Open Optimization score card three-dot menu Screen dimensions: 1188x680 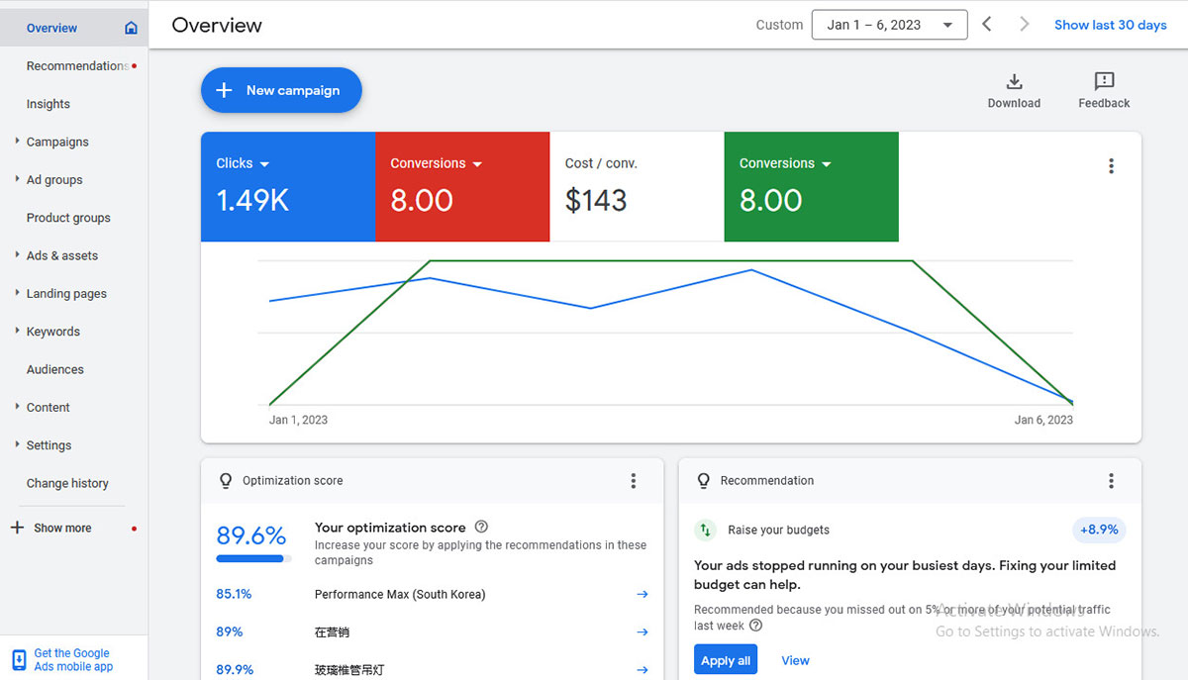point(634,481)
